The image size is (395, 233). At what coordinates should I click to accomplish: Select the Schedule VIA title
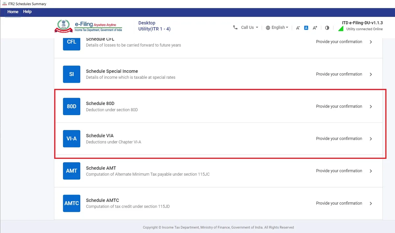(100, 136)
